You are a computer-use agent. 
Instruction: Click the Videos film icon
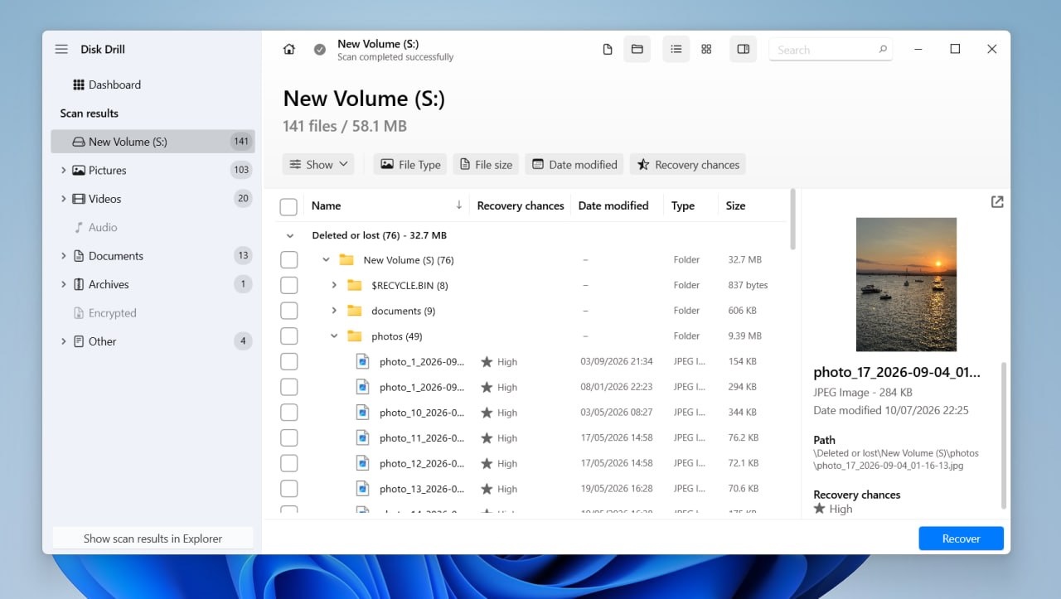[x=79, y=199]
